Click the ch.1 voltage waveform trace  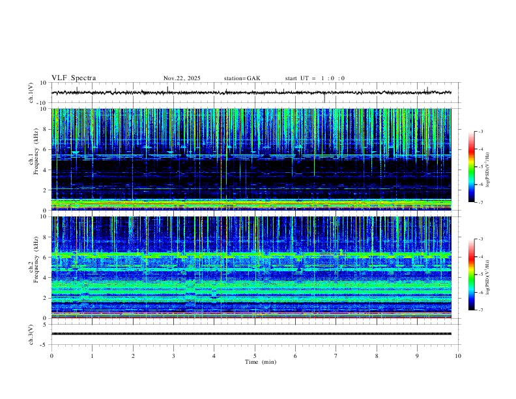(251, 93)
